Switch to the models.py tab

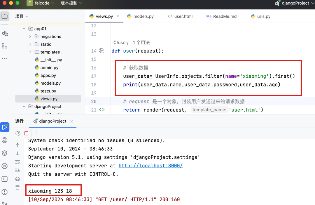point(143,16)
